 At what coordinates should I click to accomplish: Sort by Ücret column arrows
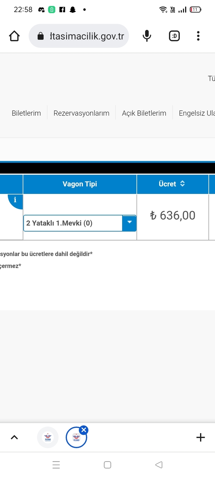[183, 184]
